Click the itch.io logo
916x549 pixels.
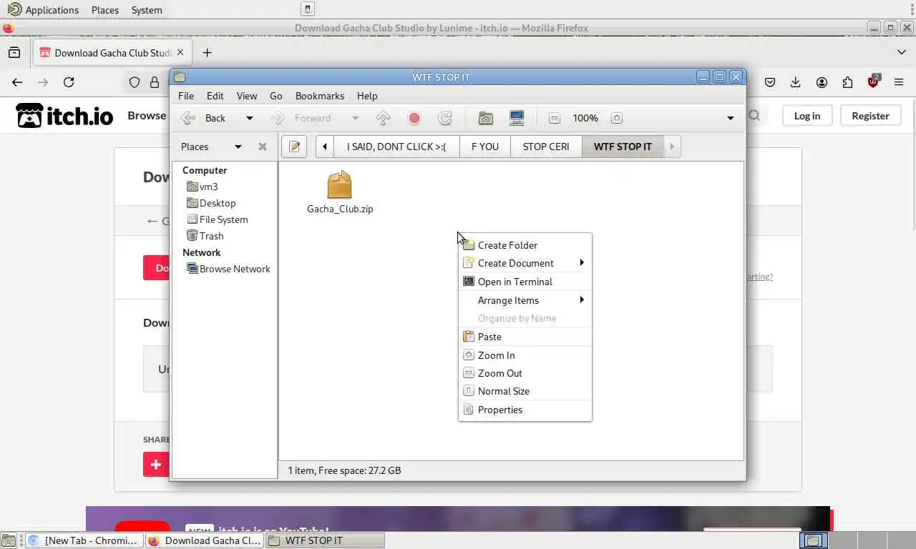(x=64, y=116)
